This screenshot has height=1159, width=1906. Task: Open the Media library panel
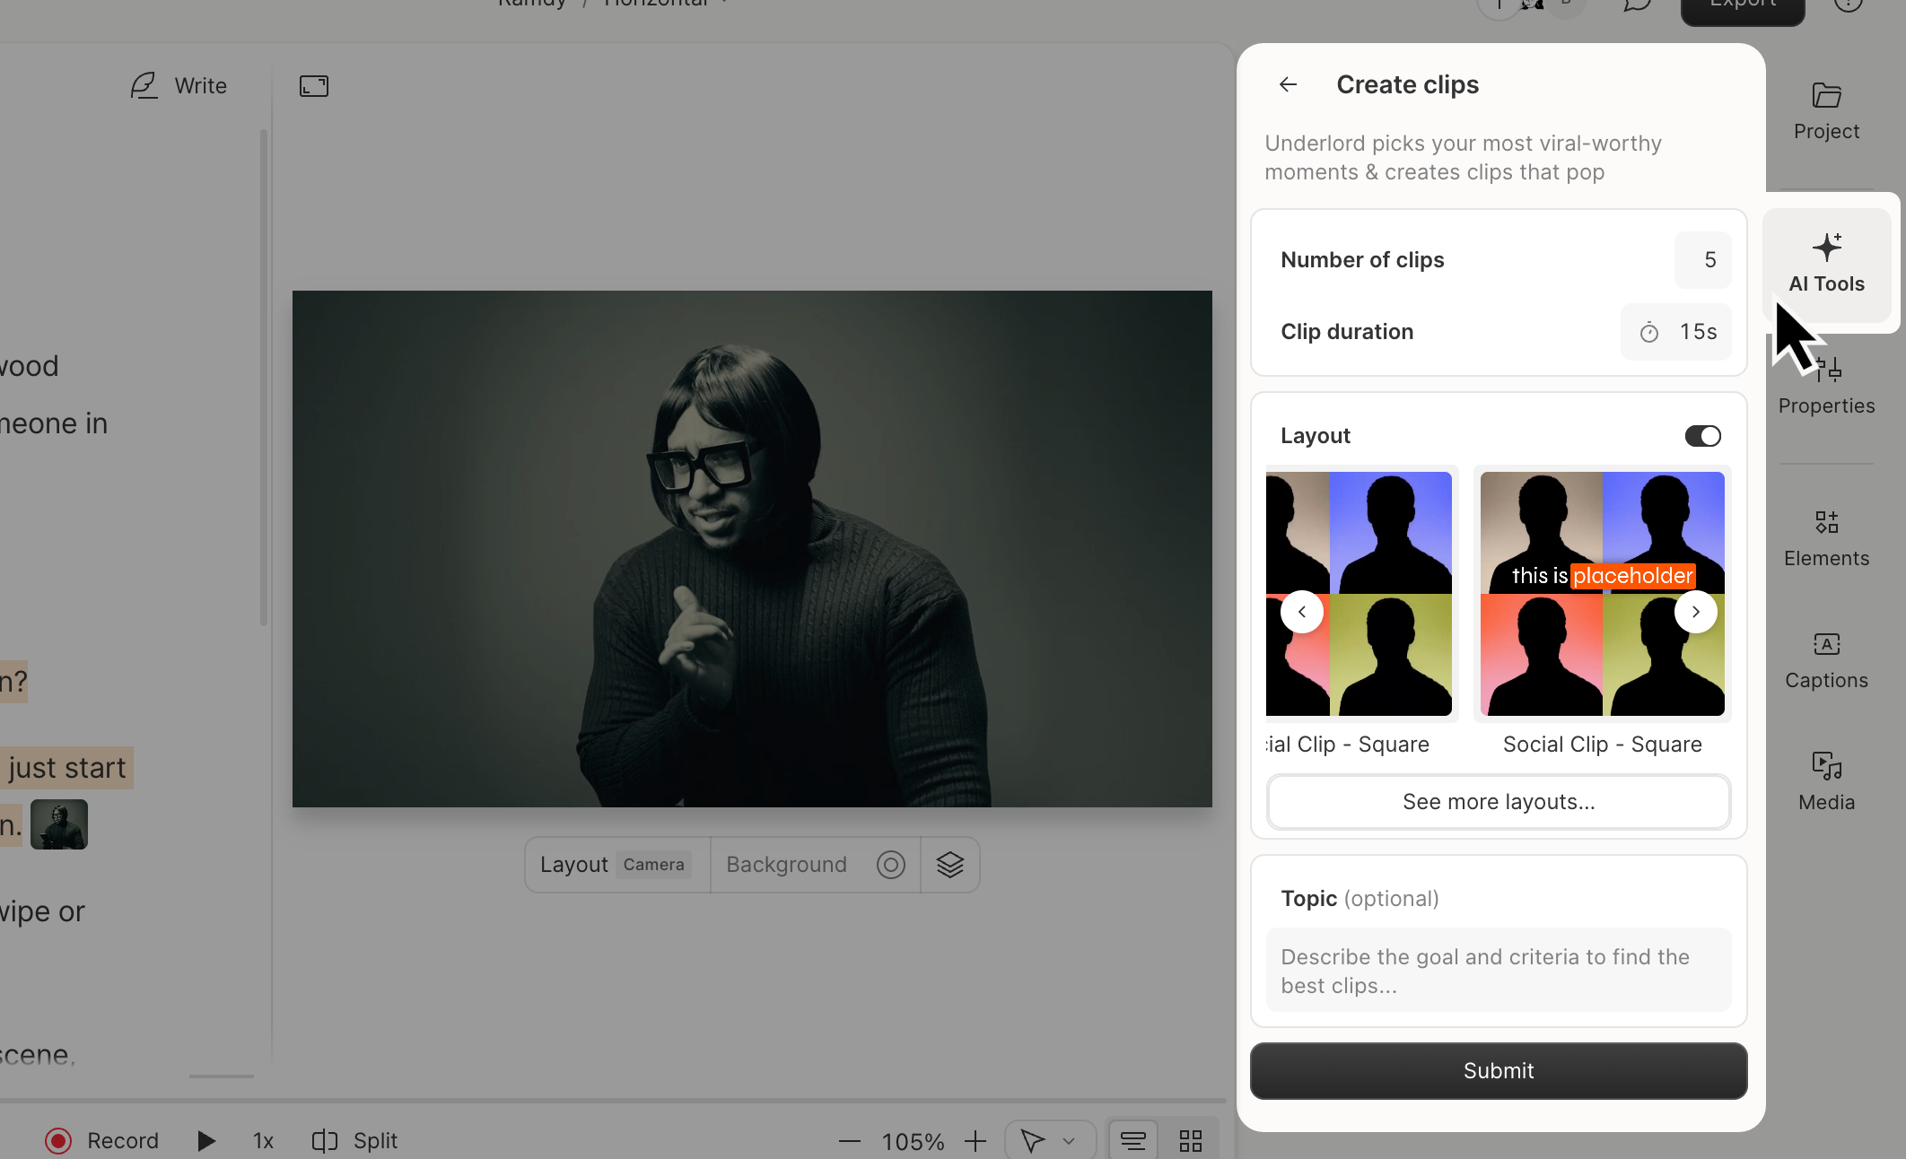(x=1826, y=782)
